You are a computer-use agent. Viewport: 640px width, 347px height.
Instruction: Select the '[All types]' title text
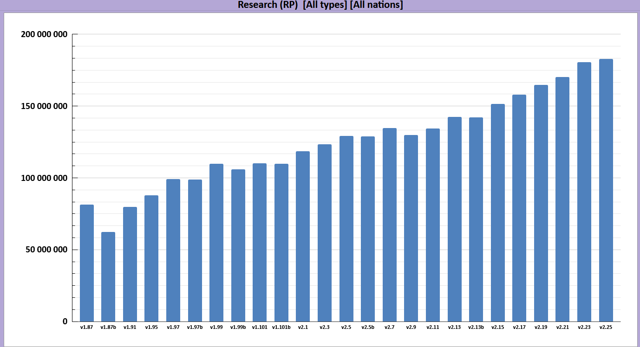pos(324,5)
